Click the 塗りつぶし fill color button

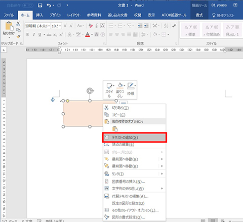(x=120, y=90)
